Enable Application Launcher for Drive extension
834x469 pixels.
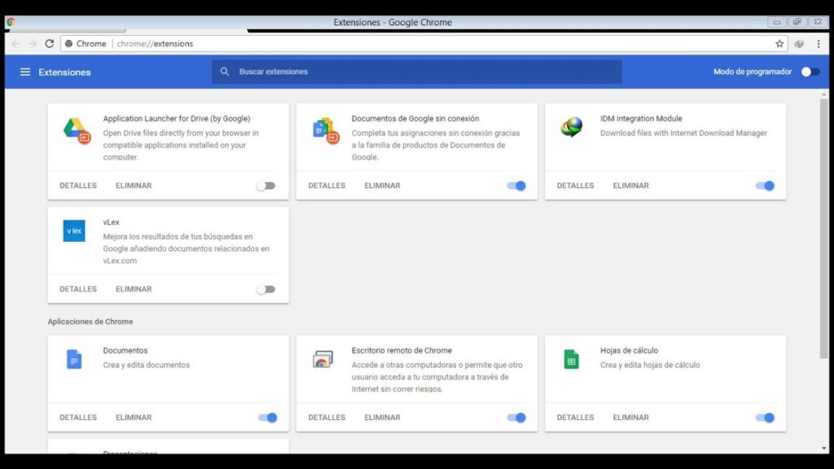pos(266,186)
